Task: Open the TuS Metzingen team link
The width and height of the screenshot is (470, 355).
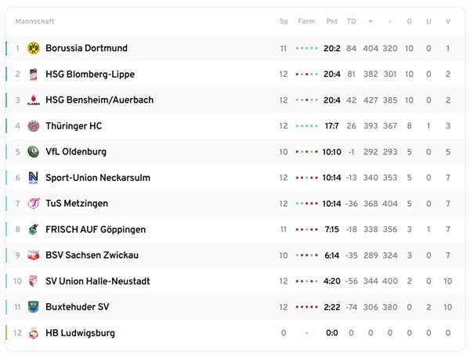Action: [x=77, y=204]
